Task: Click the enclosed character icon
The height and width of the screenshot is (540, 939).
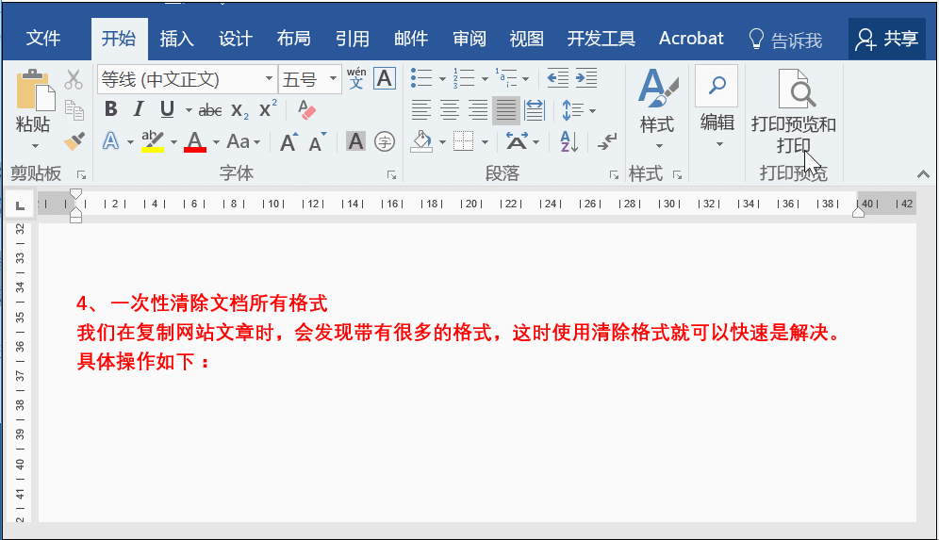Action: click(385, 142)
